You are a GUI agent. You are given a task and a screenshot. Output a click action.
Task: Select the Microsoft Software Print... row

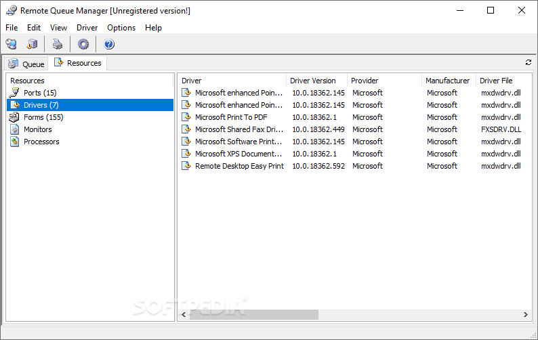[355, 142]
